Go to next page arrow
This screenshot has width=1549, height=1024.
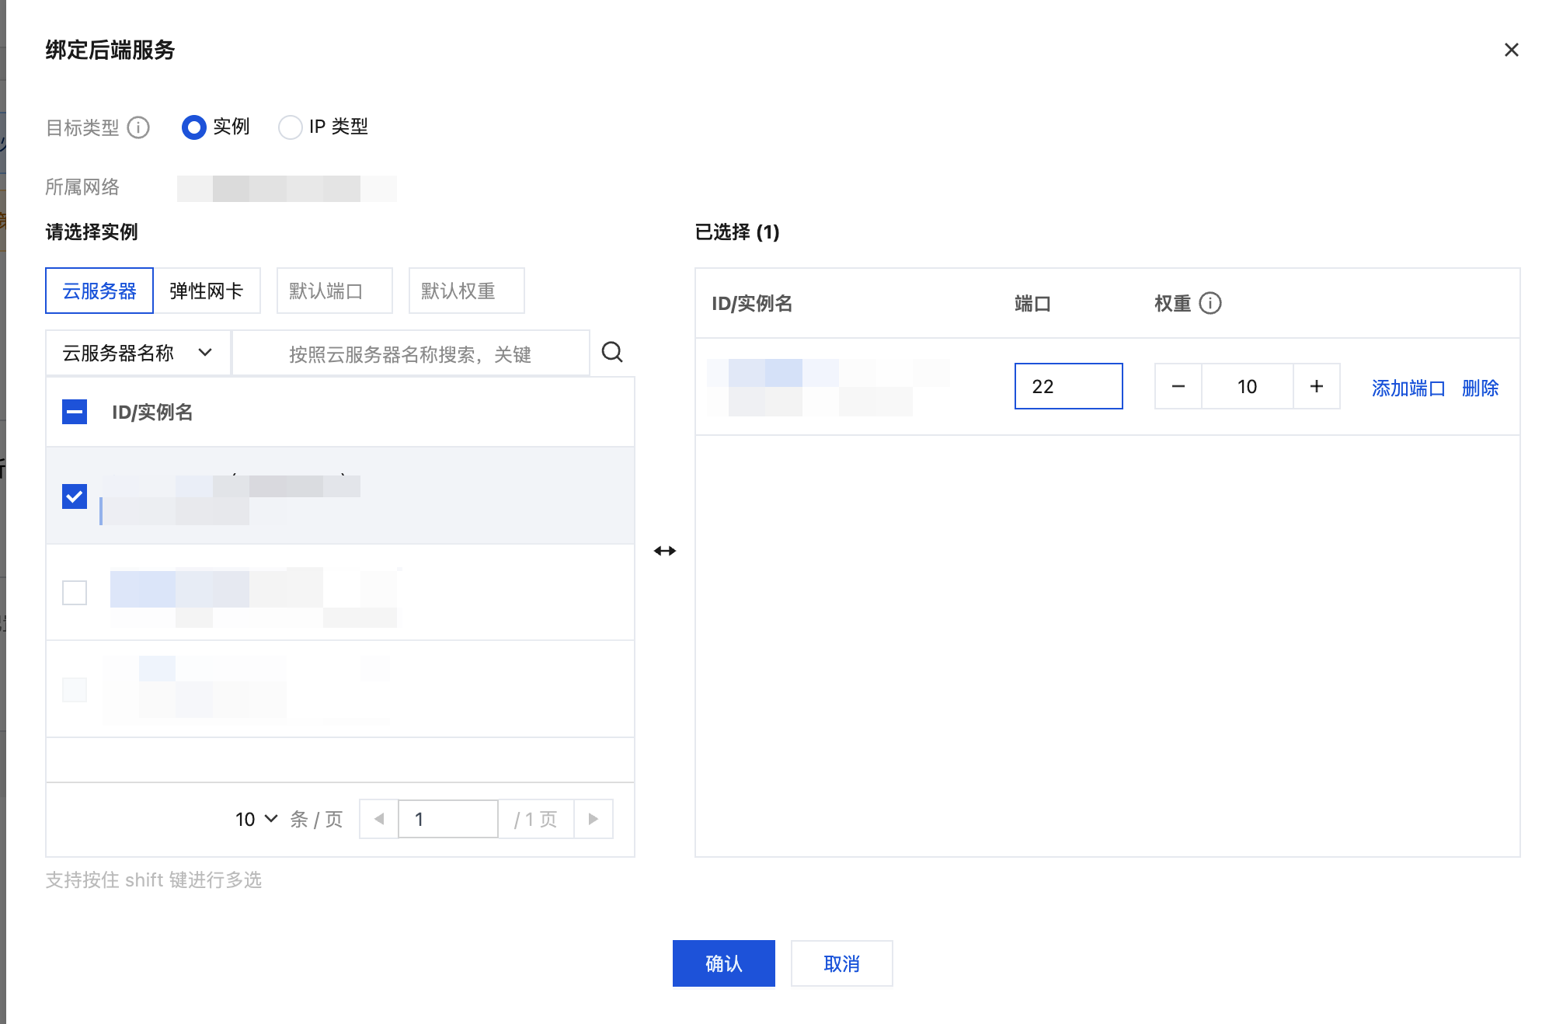[593, 819]
